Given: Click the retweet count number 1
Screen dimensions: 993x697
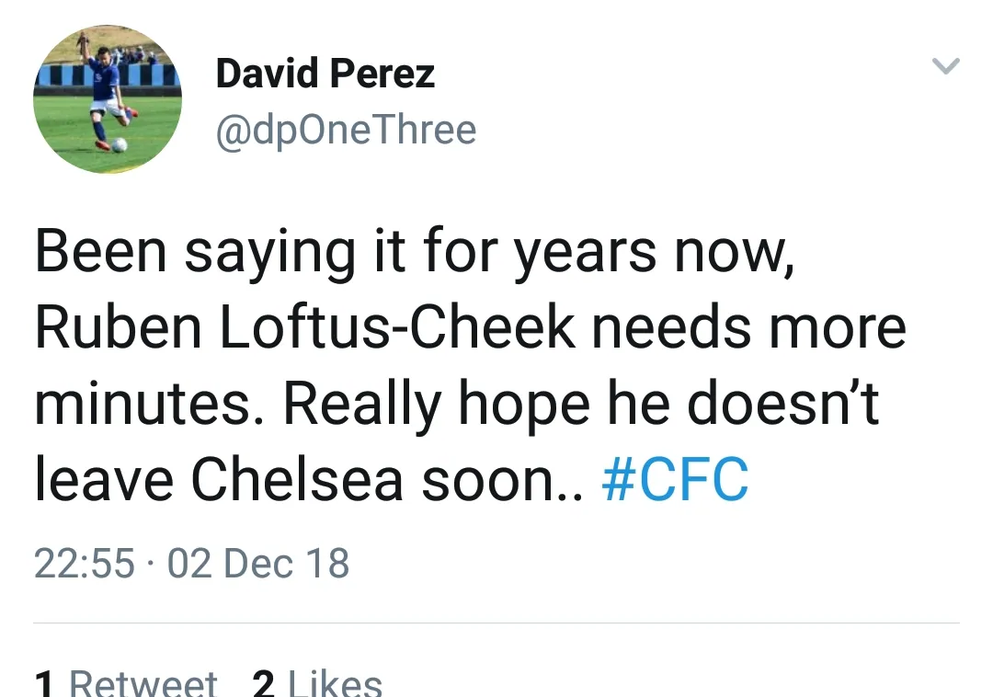Looking at the screenshot, I should 44,683.
